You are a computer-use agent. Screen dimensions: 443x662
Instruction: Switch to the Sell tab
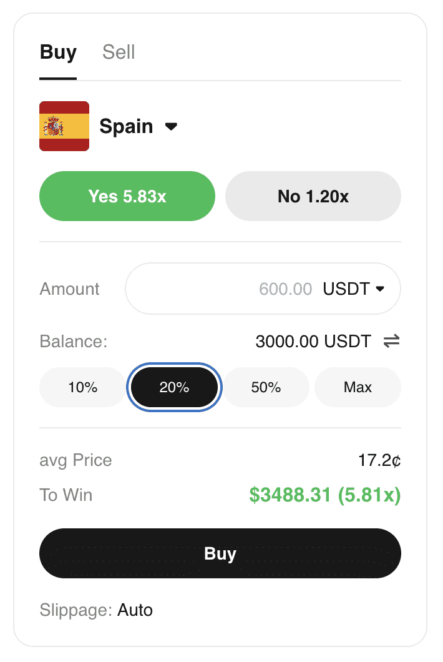(x=119, y=52)
